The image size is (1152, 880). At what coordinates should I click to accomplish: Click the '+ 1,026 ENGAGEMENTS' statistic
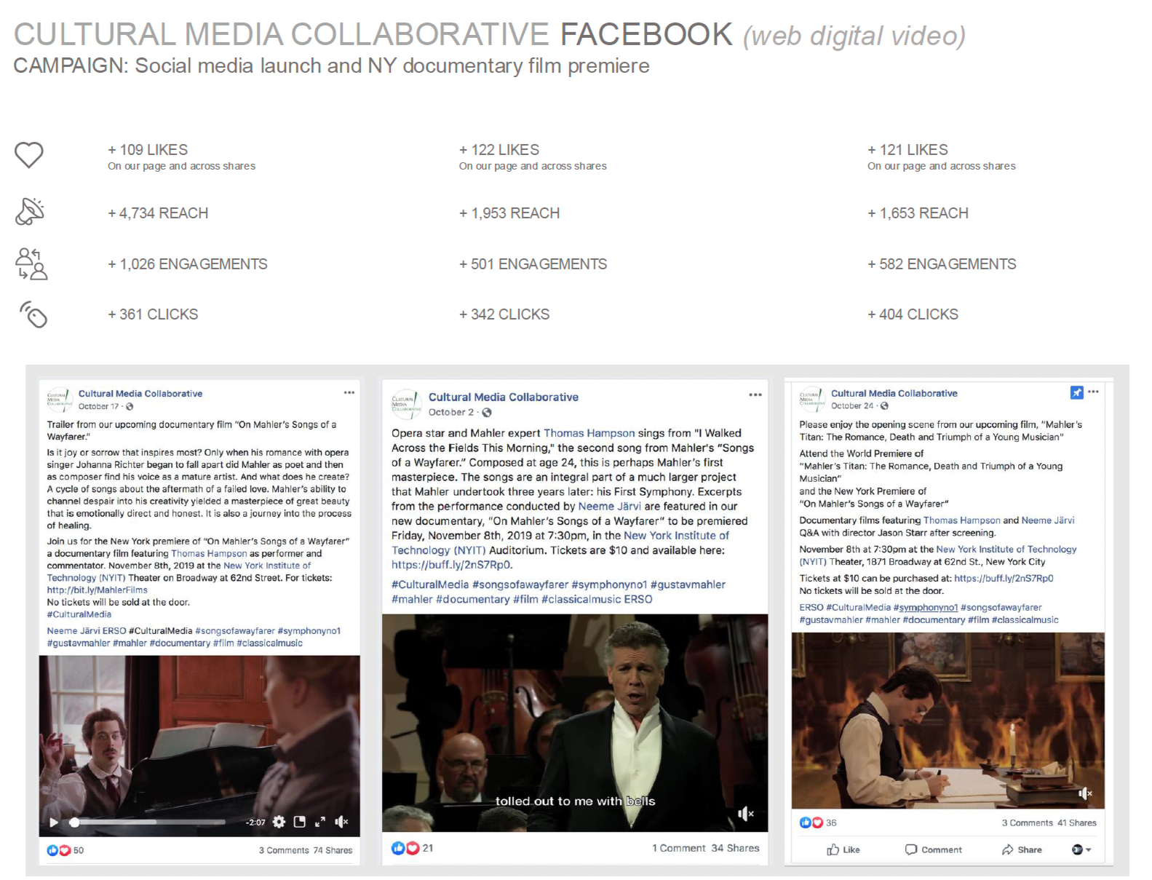click(x=188, y=264)
